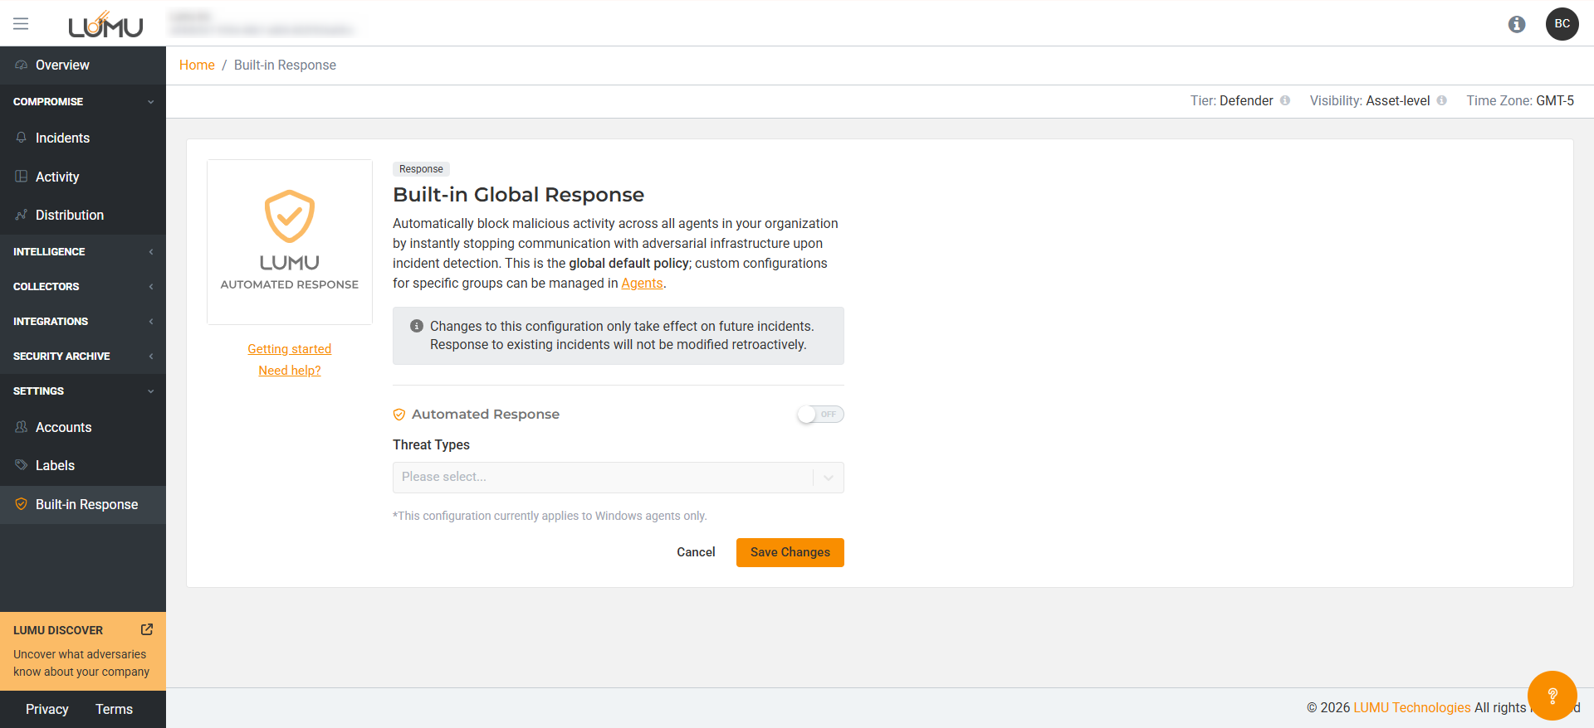Click the Home breadcrumb
The image size is (1594, 728).
click(x=197, y=66)
